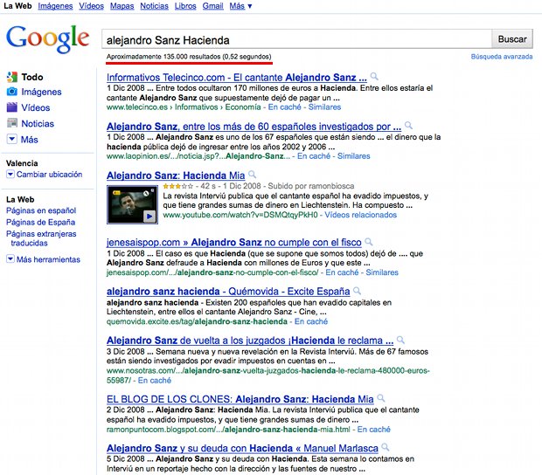This screenshot has width=542, height=475.
Task: Expand the Más herramientas arrow
Action: click(x=10, y=259)
